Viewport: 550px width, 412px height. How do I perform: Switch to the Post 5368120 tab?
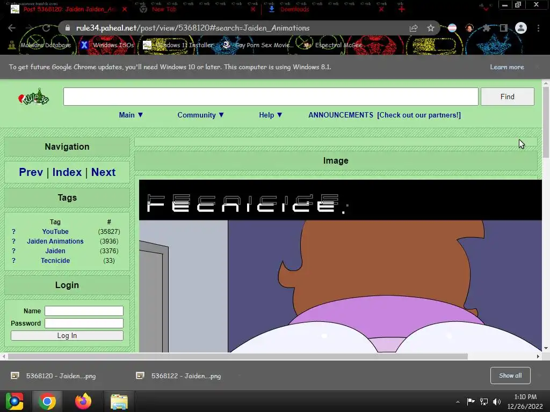coord(69,9)
